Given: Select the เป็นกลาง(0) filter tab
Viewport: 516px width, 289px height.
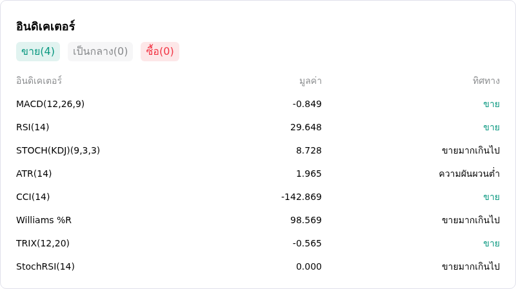Looking at the screenshot, I should pyautogui.click(x=100, y=52).
